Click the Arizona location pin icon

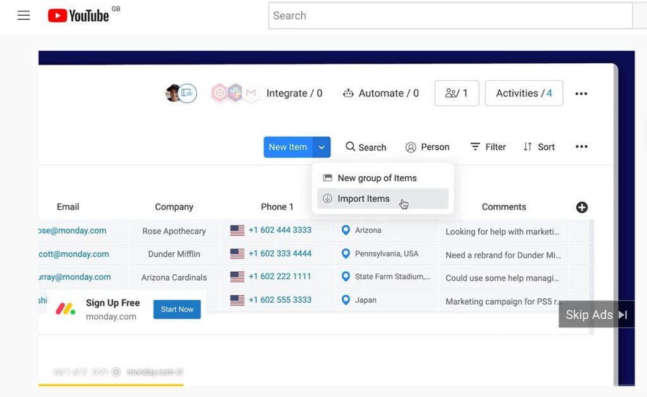(x=346, y=230)
